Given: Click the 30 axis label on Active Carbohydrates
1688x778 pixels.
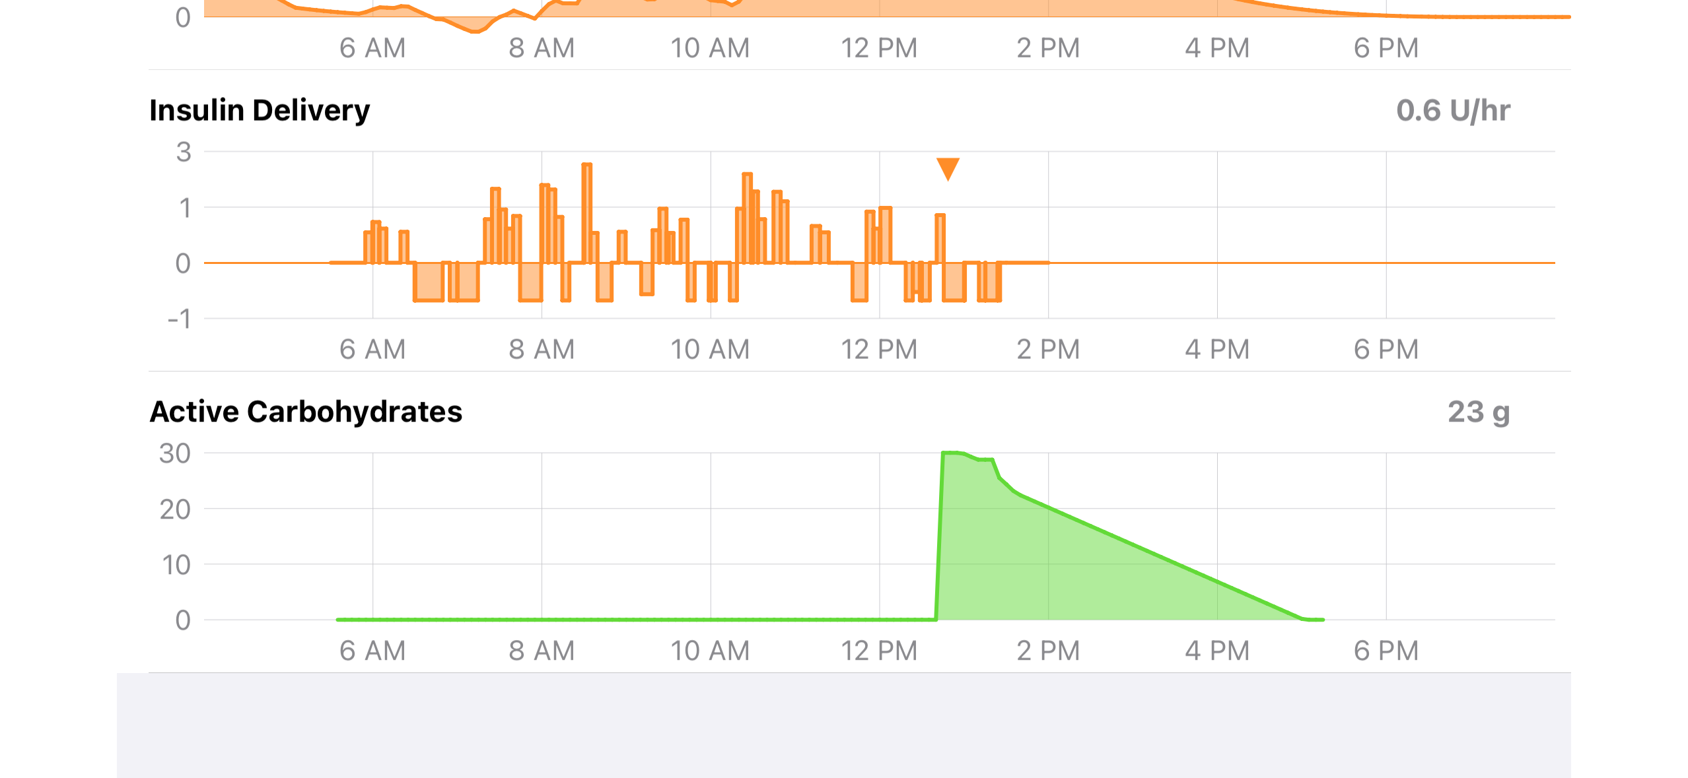Looking at the screenshot, I should click(175, 453).
